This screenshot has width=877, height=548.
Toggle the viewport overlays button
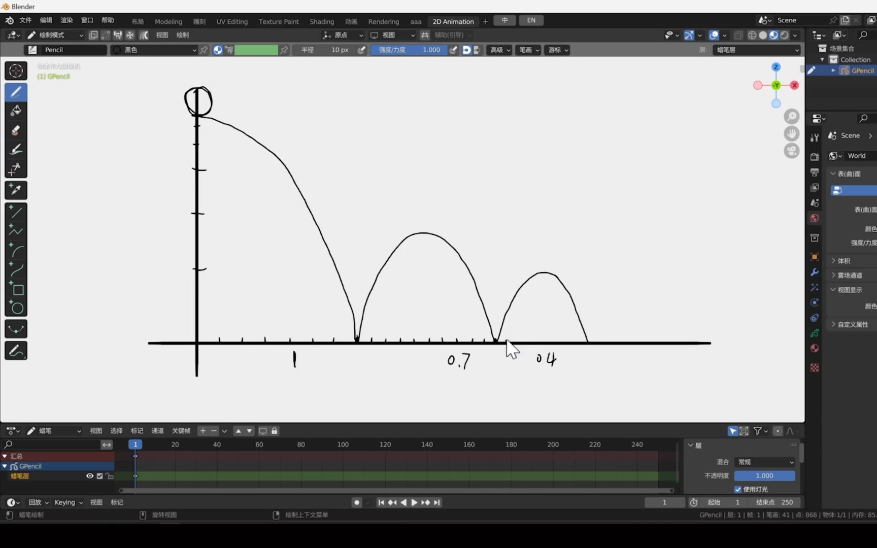click(x=714, y=35)
